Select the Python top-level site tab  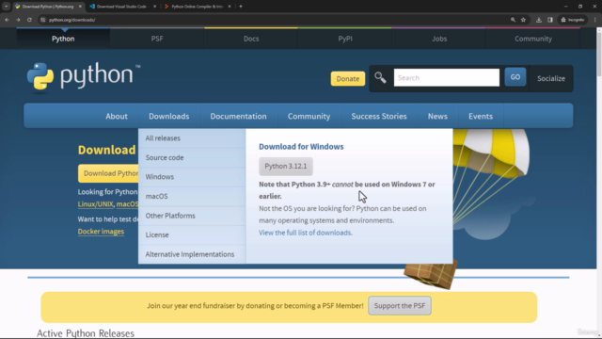(63, 39)
